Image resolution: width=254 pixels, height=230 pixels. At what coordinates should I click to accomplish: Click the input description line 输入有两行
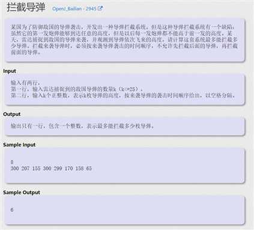pyautogui.click(x=25, y=82)
